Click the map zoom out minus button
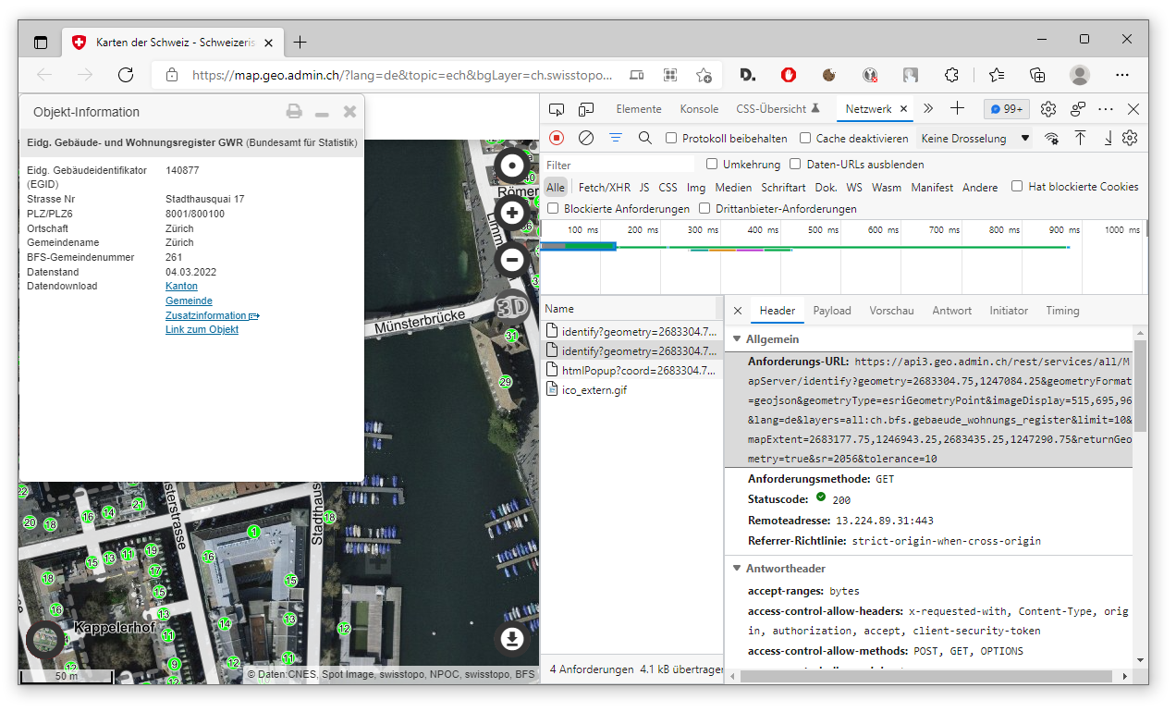 512,260
